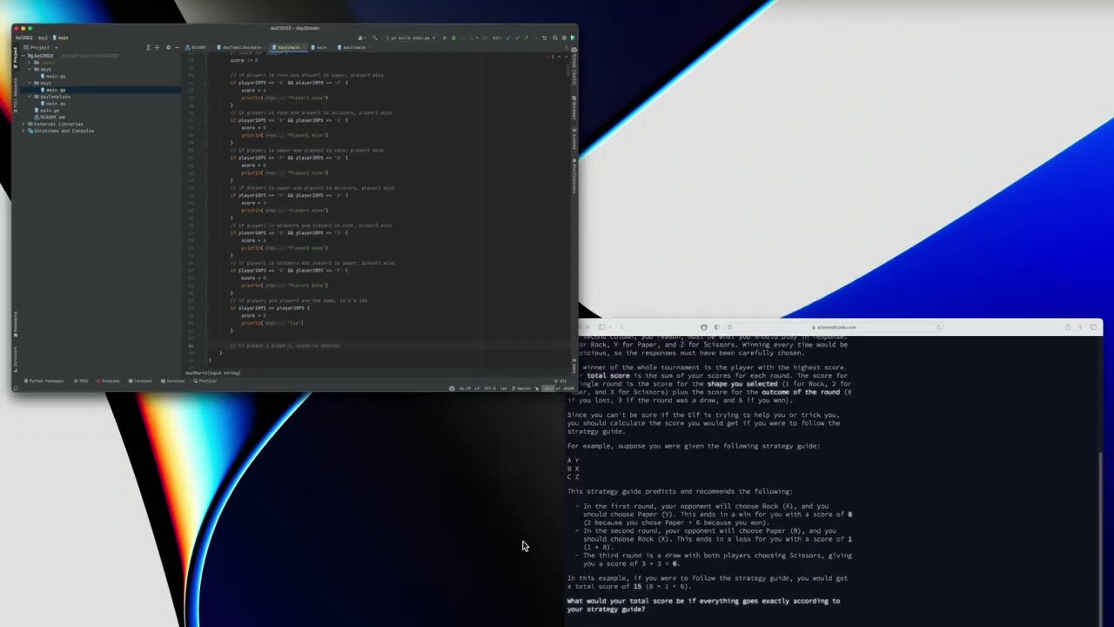Screen dimensions: 1114x627
Task: Expand the External Libraries node
Action: (23, 124)
